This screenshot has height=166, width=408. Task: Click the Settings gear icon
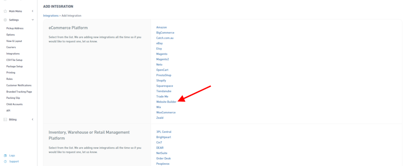(x=5, y=20)
